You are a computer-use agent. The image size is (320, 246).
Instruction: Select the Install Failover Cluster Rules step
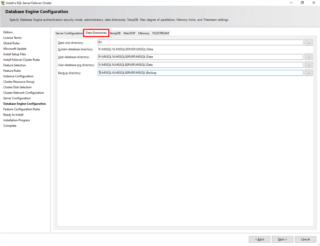pos(22,60)
